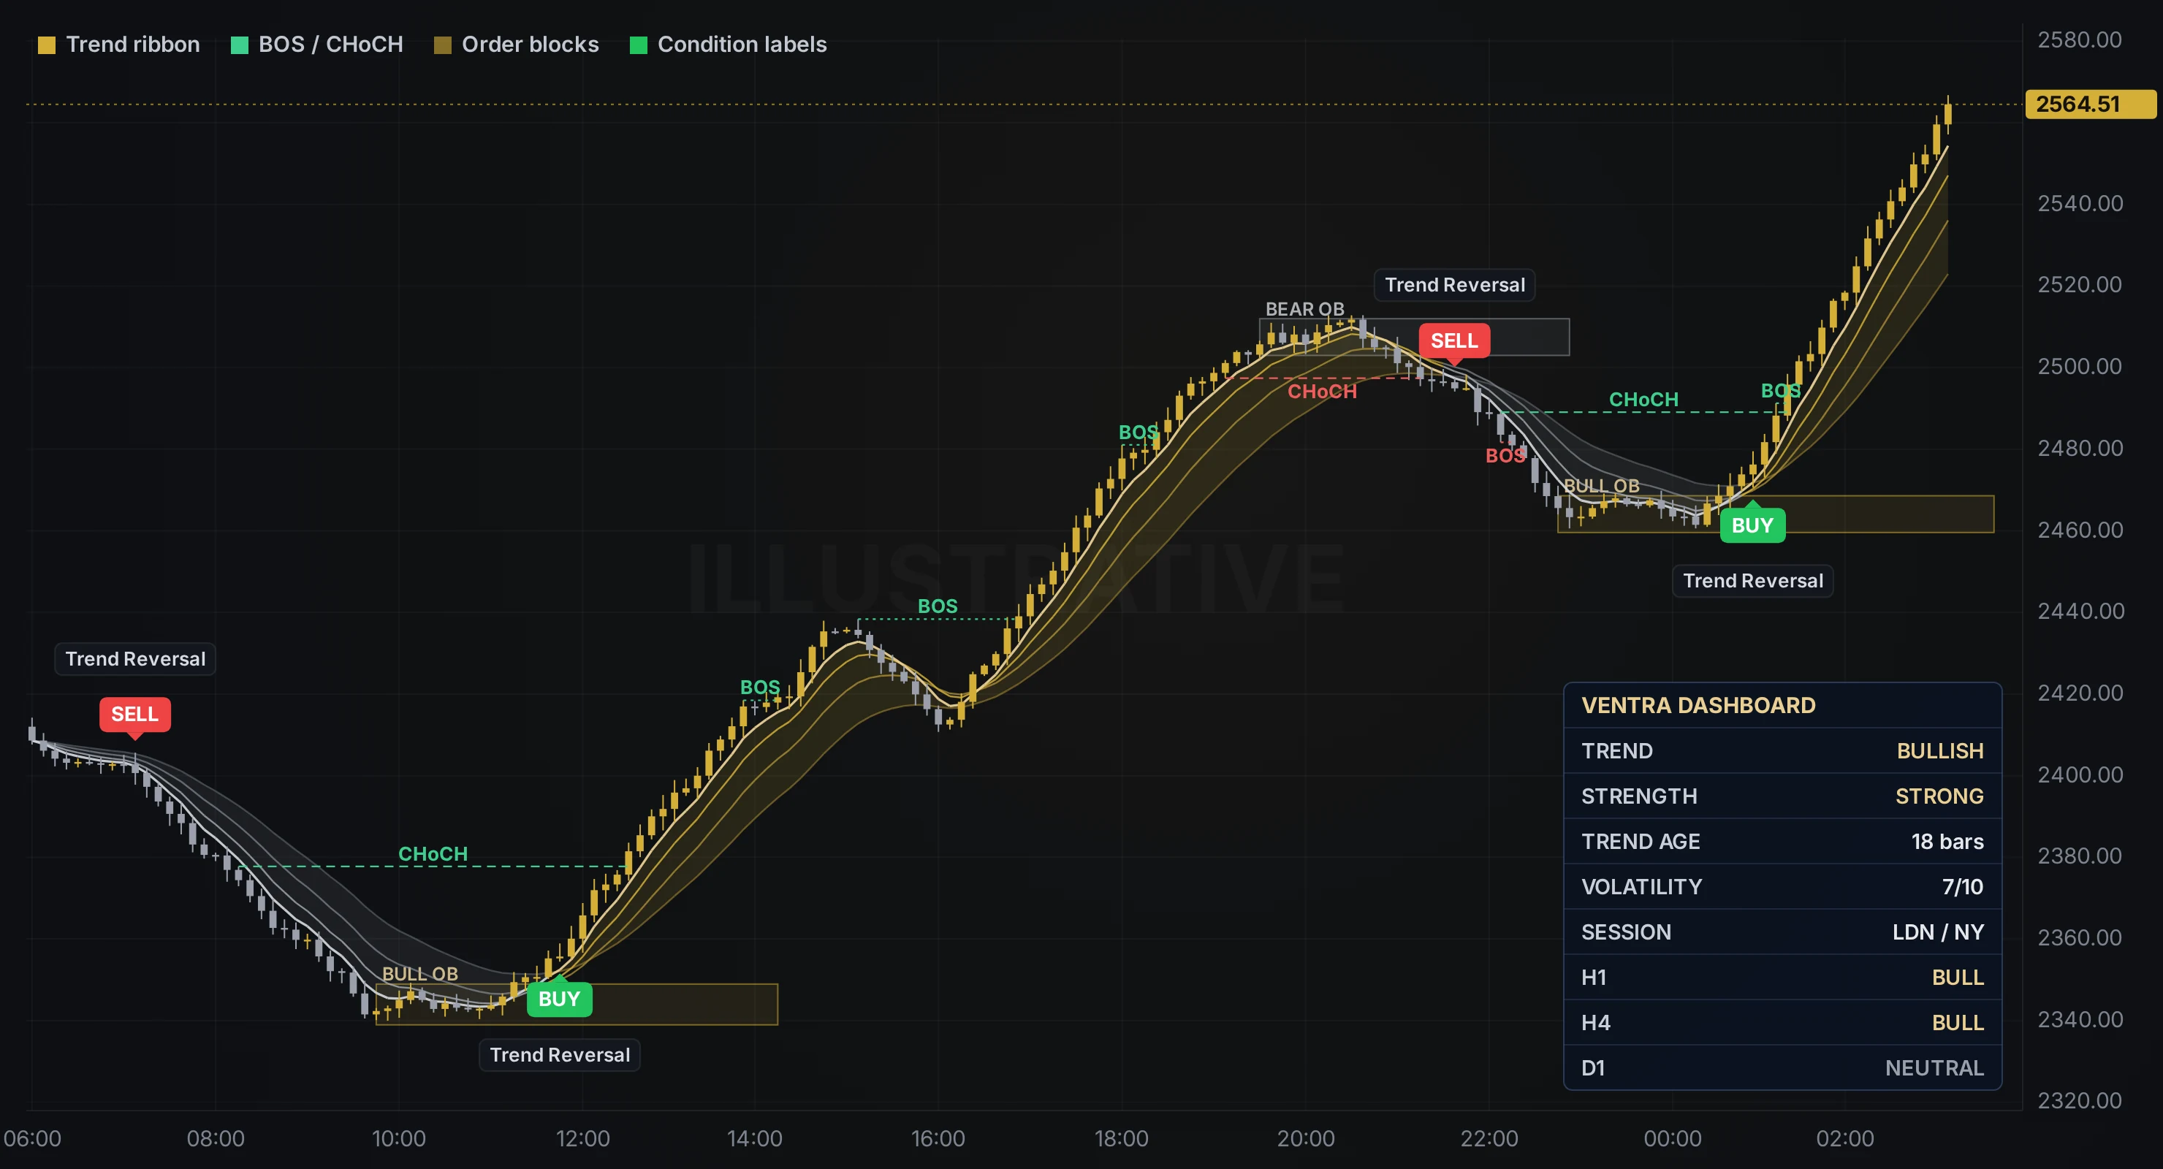Click the green CHoCH label above 2380.00 level
2163x1169 pixels.
[x=433, y=854]
